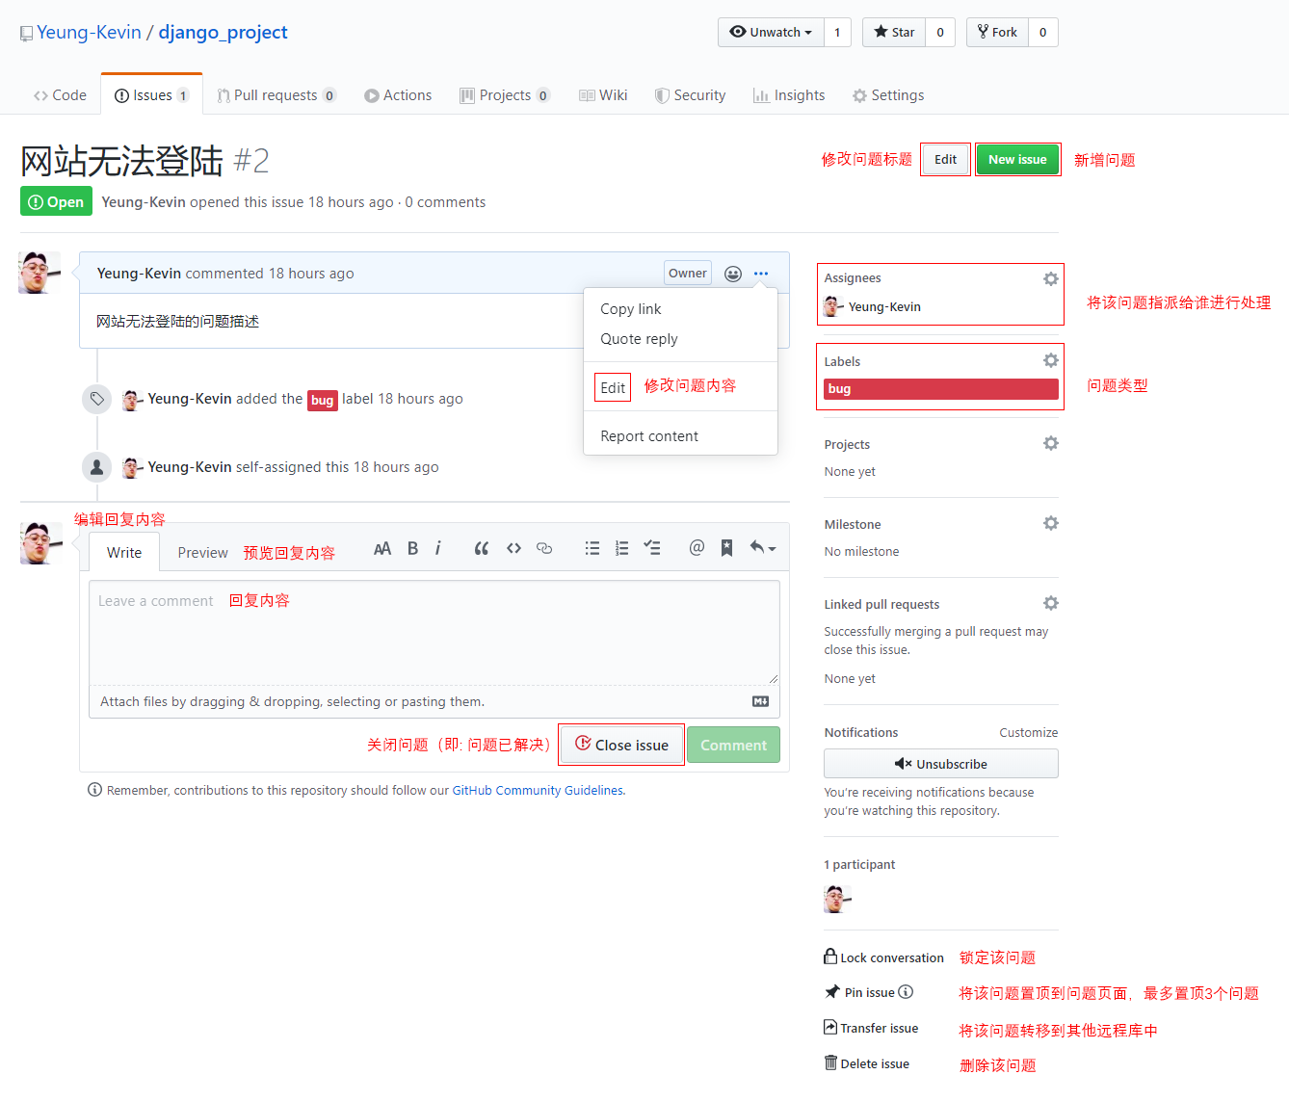This screenshot has width=1289, height=1101.
Task: Insert a bulleted list
Action: (592, 548)
